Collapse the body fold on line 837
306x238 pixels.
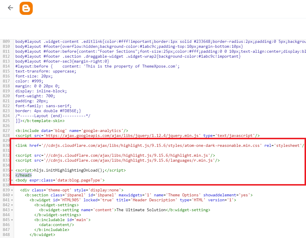pyautogui.click(x=12, y=180)
